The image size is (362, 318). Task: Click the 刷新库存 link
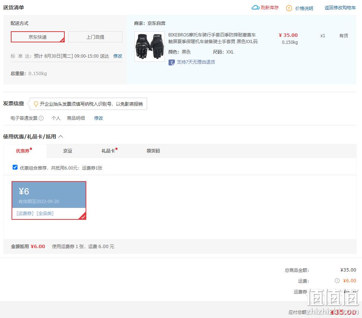[270, 7]
